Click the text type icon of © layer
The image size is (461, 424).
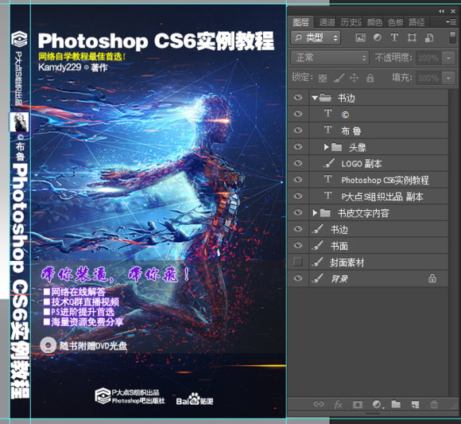coord(327,113)
